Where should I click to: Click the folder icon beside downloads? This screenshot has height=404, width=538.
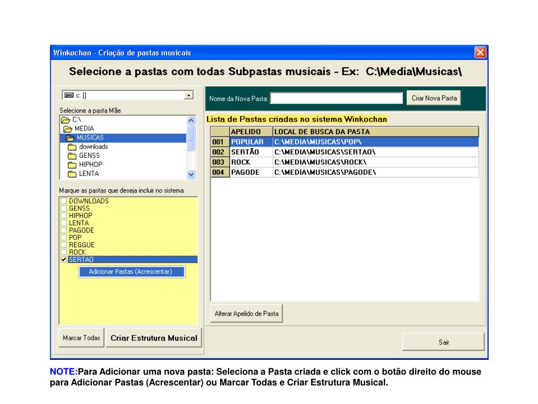point(72,147)
